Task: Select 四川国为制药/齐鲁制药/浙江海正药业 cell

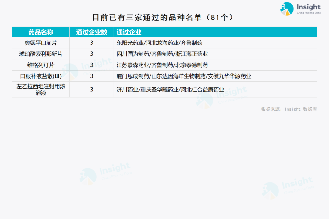Action: [215, 54]
